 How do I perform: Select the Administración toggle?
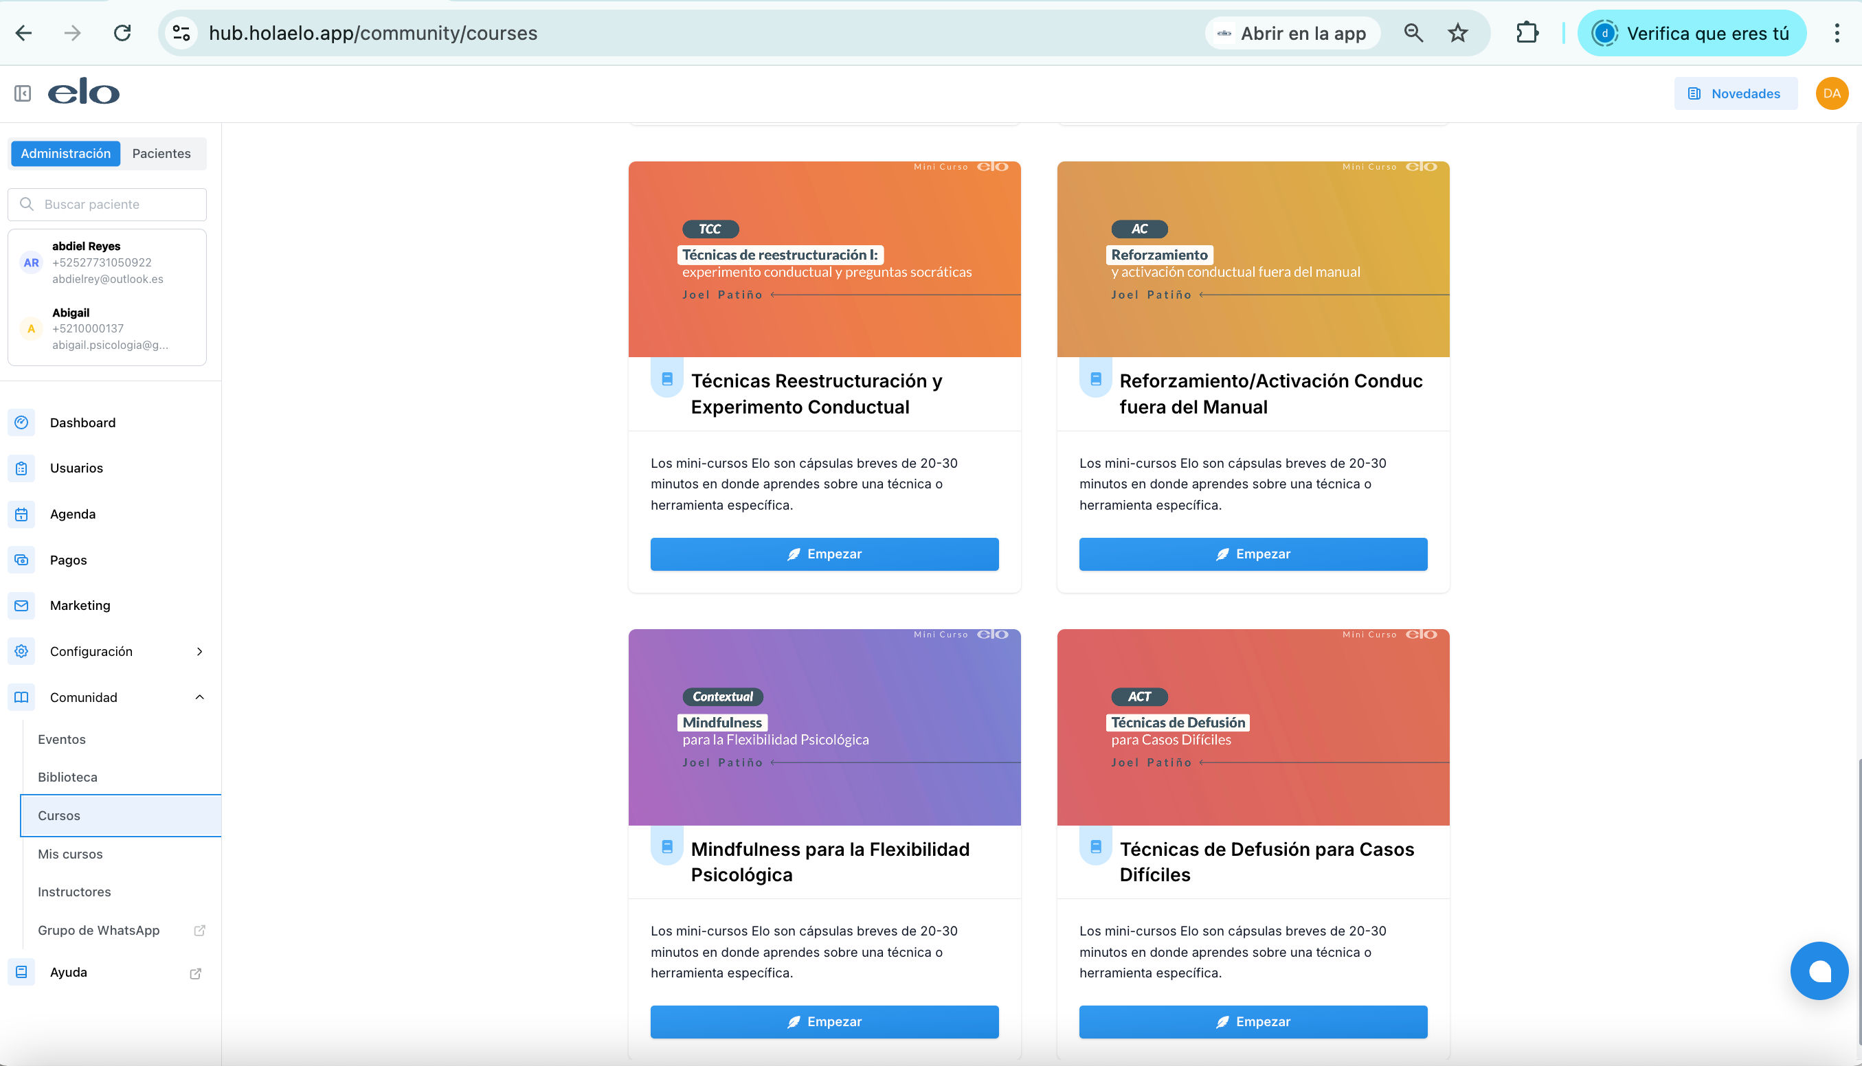click(x=66, y=153)
